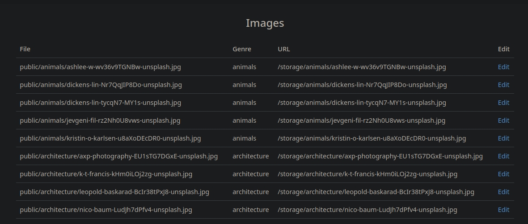Click genre cell in the k-t-francis row

[250, 174]
